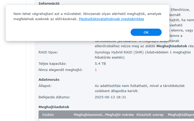Image resolution: width=194 pixels, height=121 pixels.
Task: Click the Állapot label under Adatmosás
Action: coord(45,86)
